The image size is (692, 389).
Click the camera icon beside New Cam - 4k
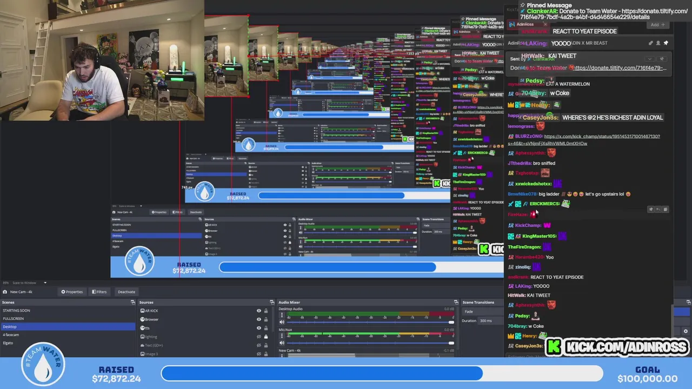tap(5, 292)
